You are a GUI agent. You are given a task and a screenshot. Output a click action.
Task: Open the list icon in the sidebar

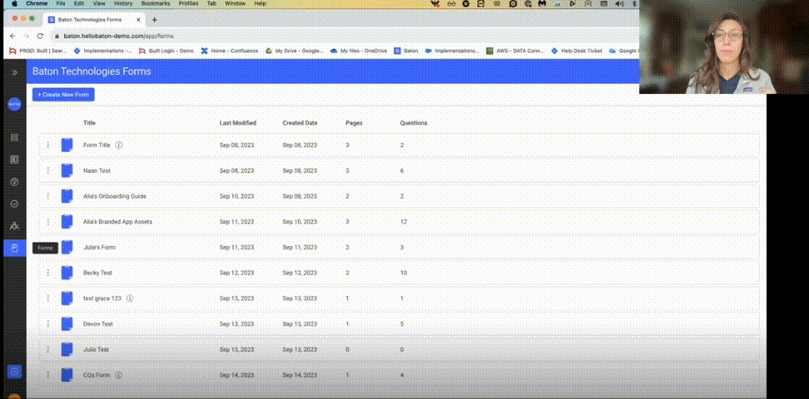[15, 137]
